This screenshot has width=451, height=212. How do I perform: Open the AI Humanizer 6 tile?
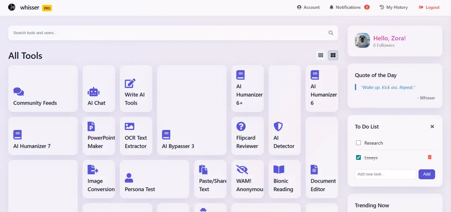coord(322,88)
